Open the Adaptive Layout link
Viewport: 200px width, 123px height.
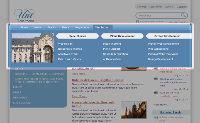point(68,54)
